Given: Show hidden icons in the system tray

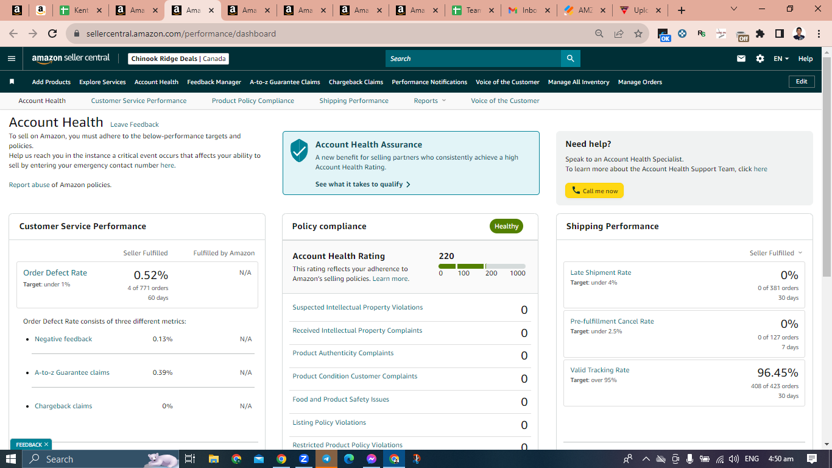Looking at the screenshot, I should tap(646, 459).
